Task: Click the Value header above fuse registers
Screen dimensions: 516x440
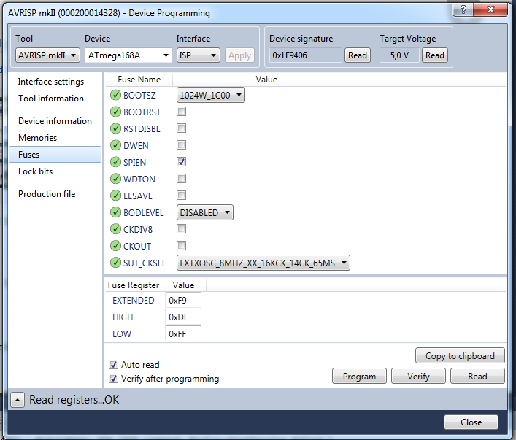Action: (183, 285)
